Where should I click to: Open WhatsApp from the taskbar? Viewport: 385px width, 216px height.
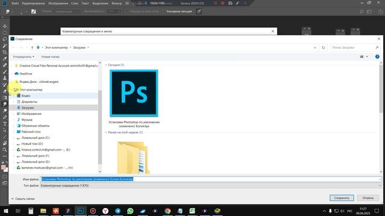(131, 211)
